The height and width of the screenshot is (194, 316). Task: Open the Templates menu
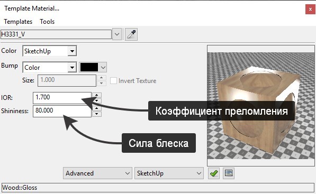pyautogui.click(x=18, y=22)
